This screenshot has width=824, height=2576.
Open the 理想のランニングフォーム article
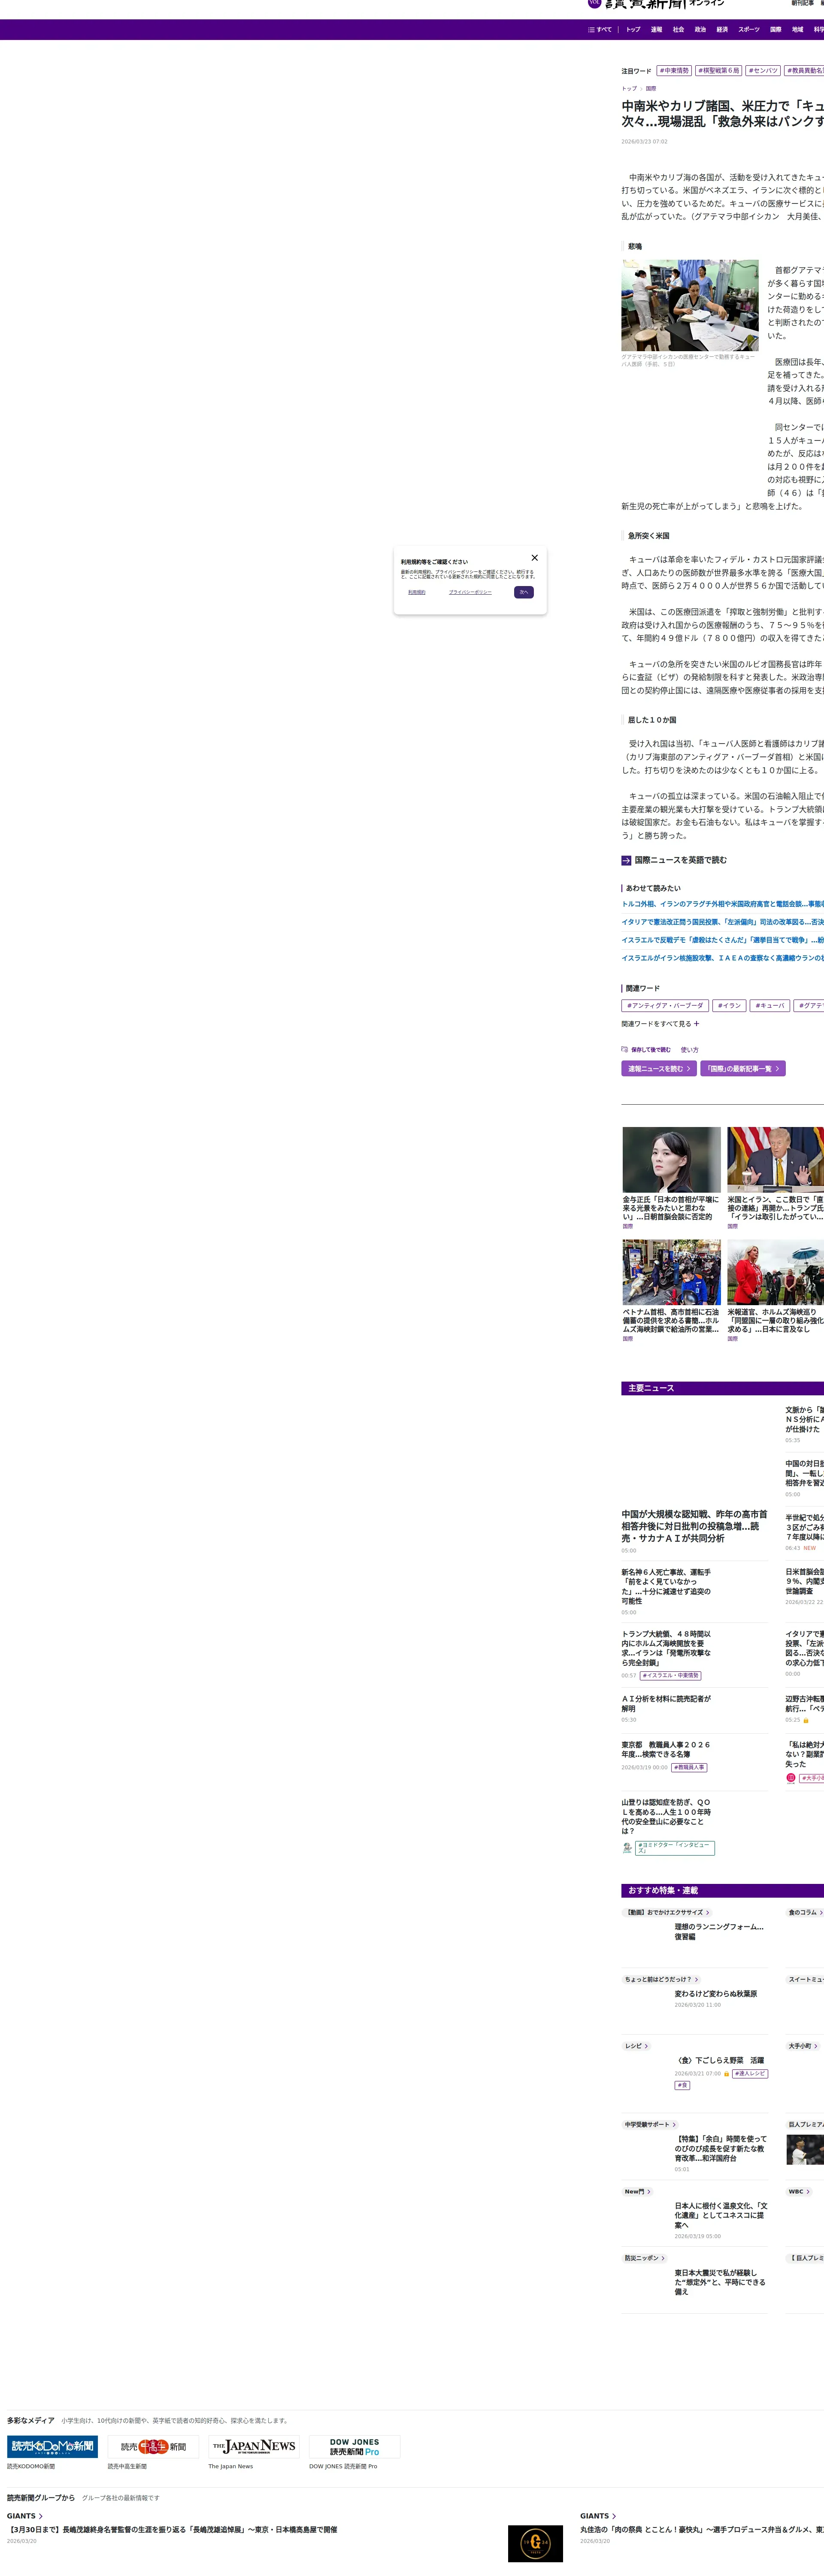coord(719,1932)
